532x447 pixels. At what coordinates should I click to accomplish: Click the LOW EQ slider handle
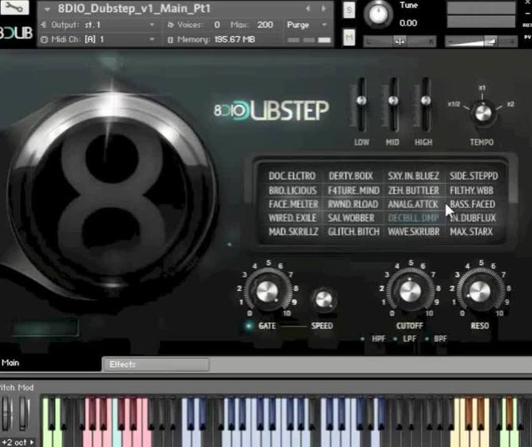361,101
